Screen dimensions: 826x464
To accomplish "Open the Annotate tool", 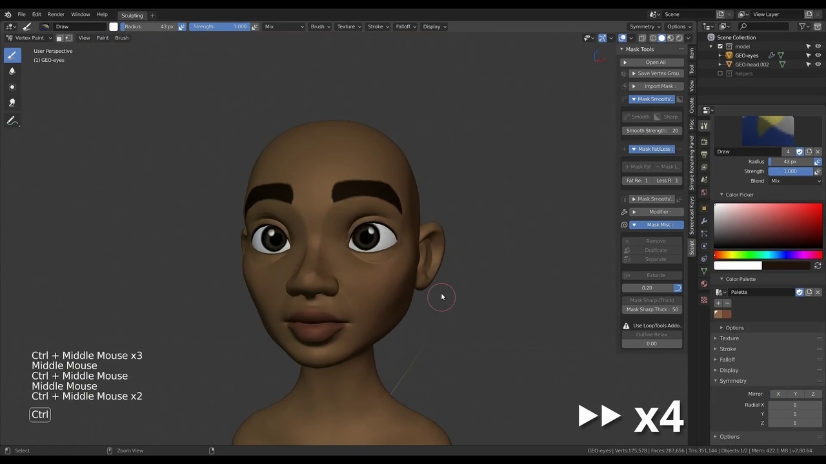I will (12, 120).
